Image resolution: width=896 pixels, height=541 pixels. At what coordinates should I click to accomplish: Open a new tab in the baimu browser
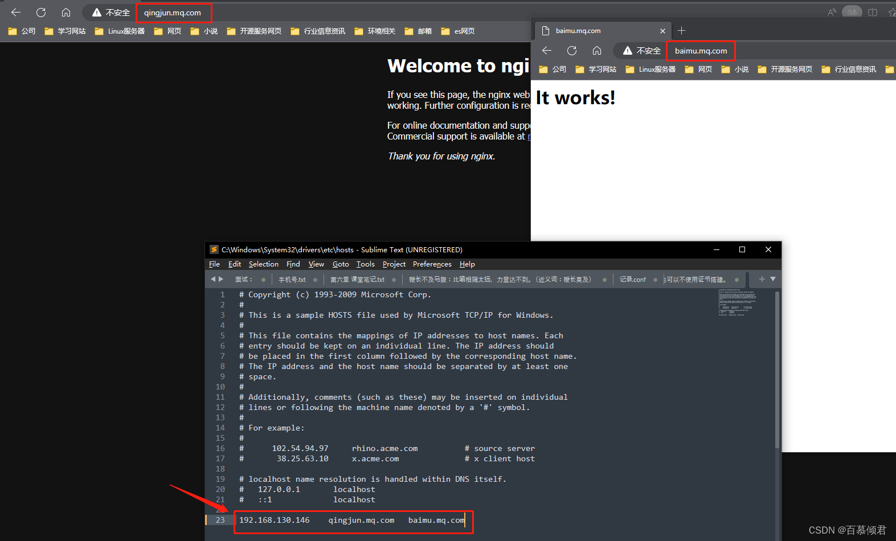[x=682, y=31]
